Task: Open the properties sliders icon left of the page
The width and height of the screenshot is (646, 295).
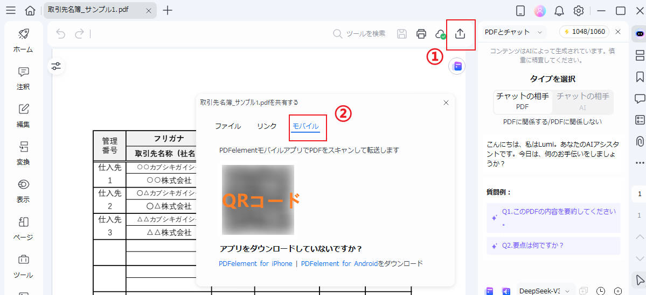Action: tap(56, 66)
